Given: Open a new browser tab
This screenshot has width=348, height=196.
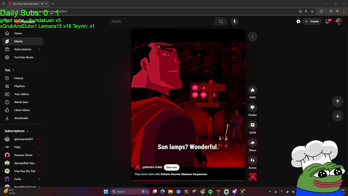Looking at the screenshot, I should pyautogui.click(x=53, y=4).
